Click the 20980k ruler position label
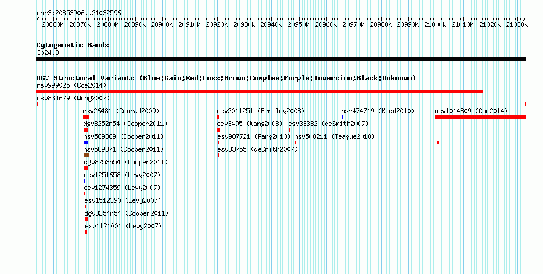This screenshot has width=543, height=274. [x=381, y=24]
